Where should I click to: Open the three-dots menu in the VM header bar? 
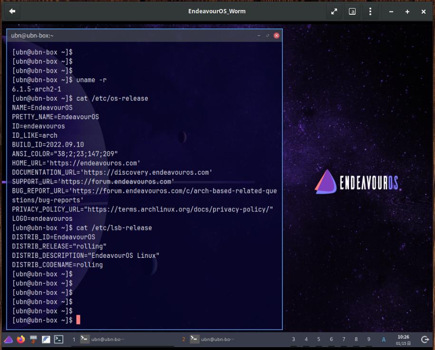click(x=370, y=11)
